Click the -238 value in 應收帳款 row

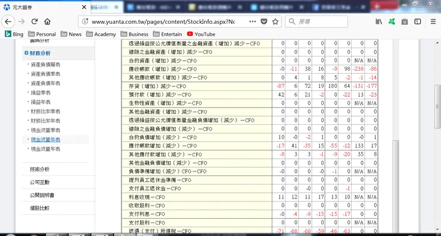point(358,69)
